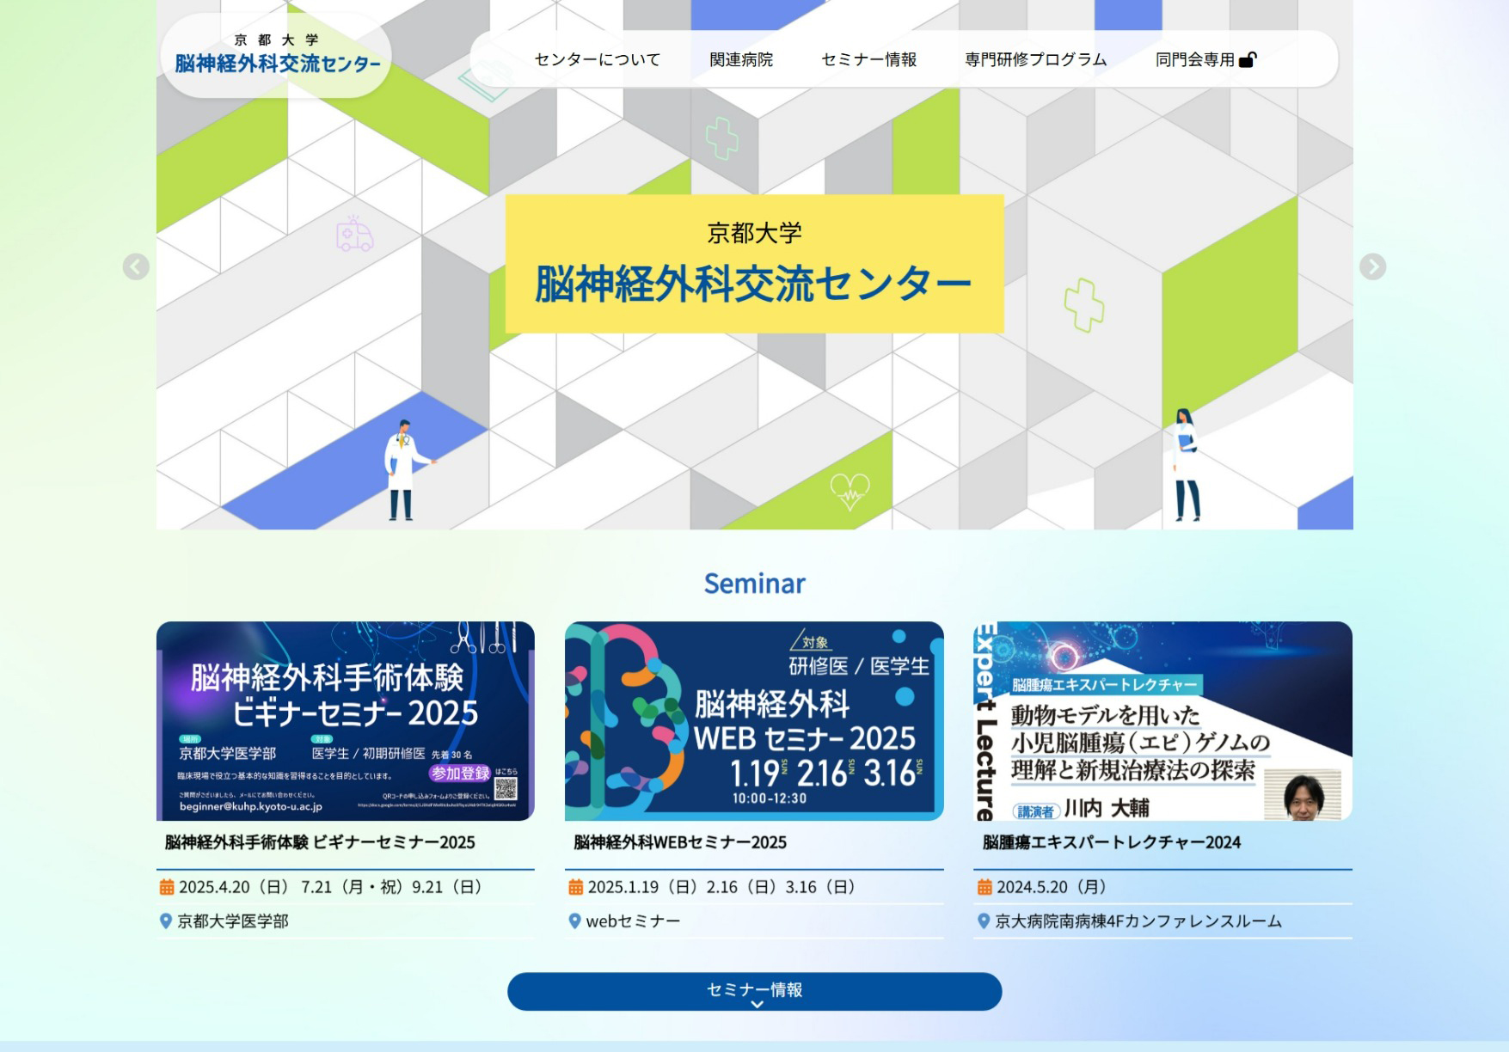
Task: Click the unlock padlock icon beside 同門会専用
Action: tap(1248, 59)
